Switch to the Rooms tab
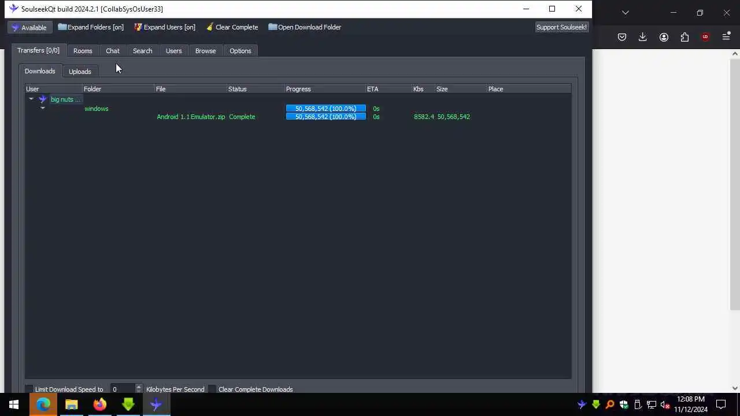The image size is (740, 416). [x=83, y=51]
